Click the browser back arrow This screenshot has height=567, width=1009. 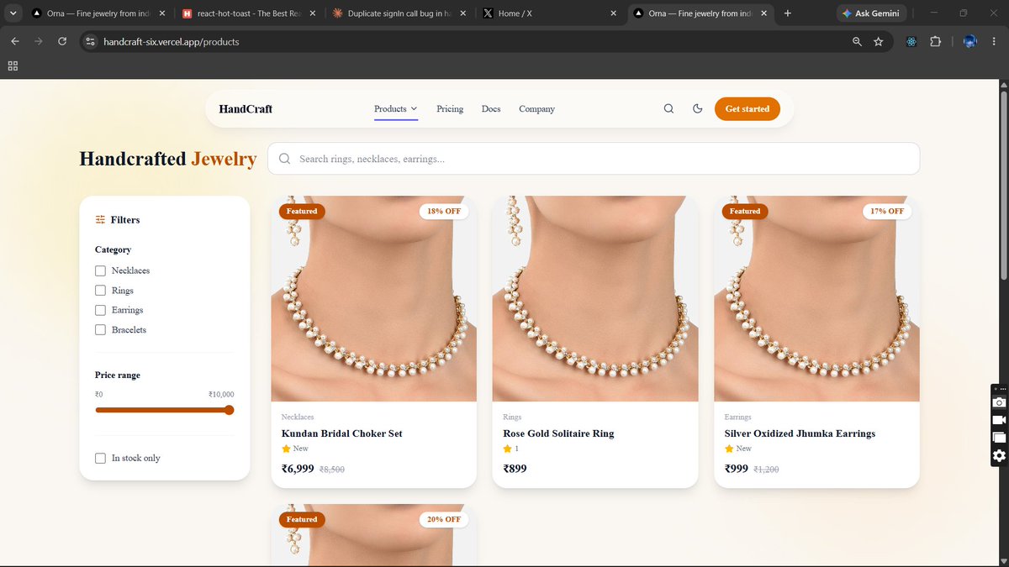click(x=15, y=41)
